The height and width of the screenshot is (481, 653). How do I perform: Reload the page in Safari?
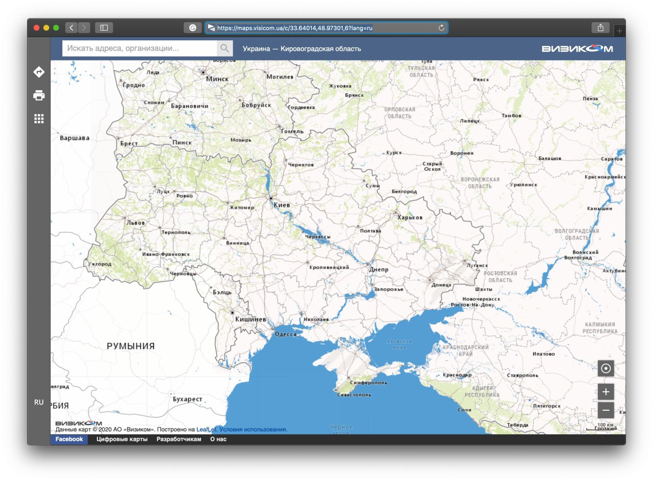click(x=441, y=28)
